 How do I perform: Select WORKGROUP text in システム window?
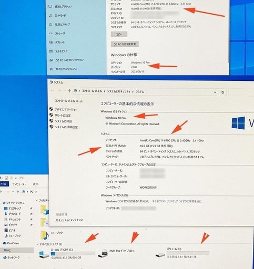[148, 188]
